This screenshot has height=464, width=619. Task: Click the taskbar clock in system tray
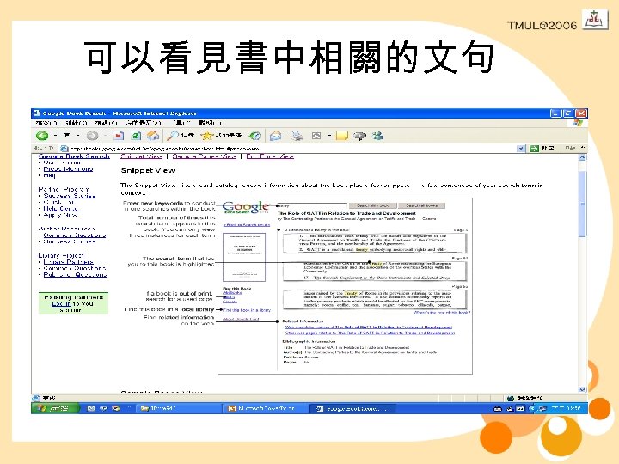[x=567, y=408]
